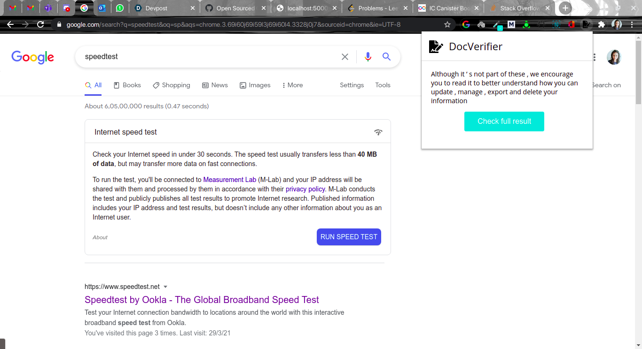Open the knot-shaped extension icon
The height and width of the screenshot is (349, 642).
tap(481, 24)
